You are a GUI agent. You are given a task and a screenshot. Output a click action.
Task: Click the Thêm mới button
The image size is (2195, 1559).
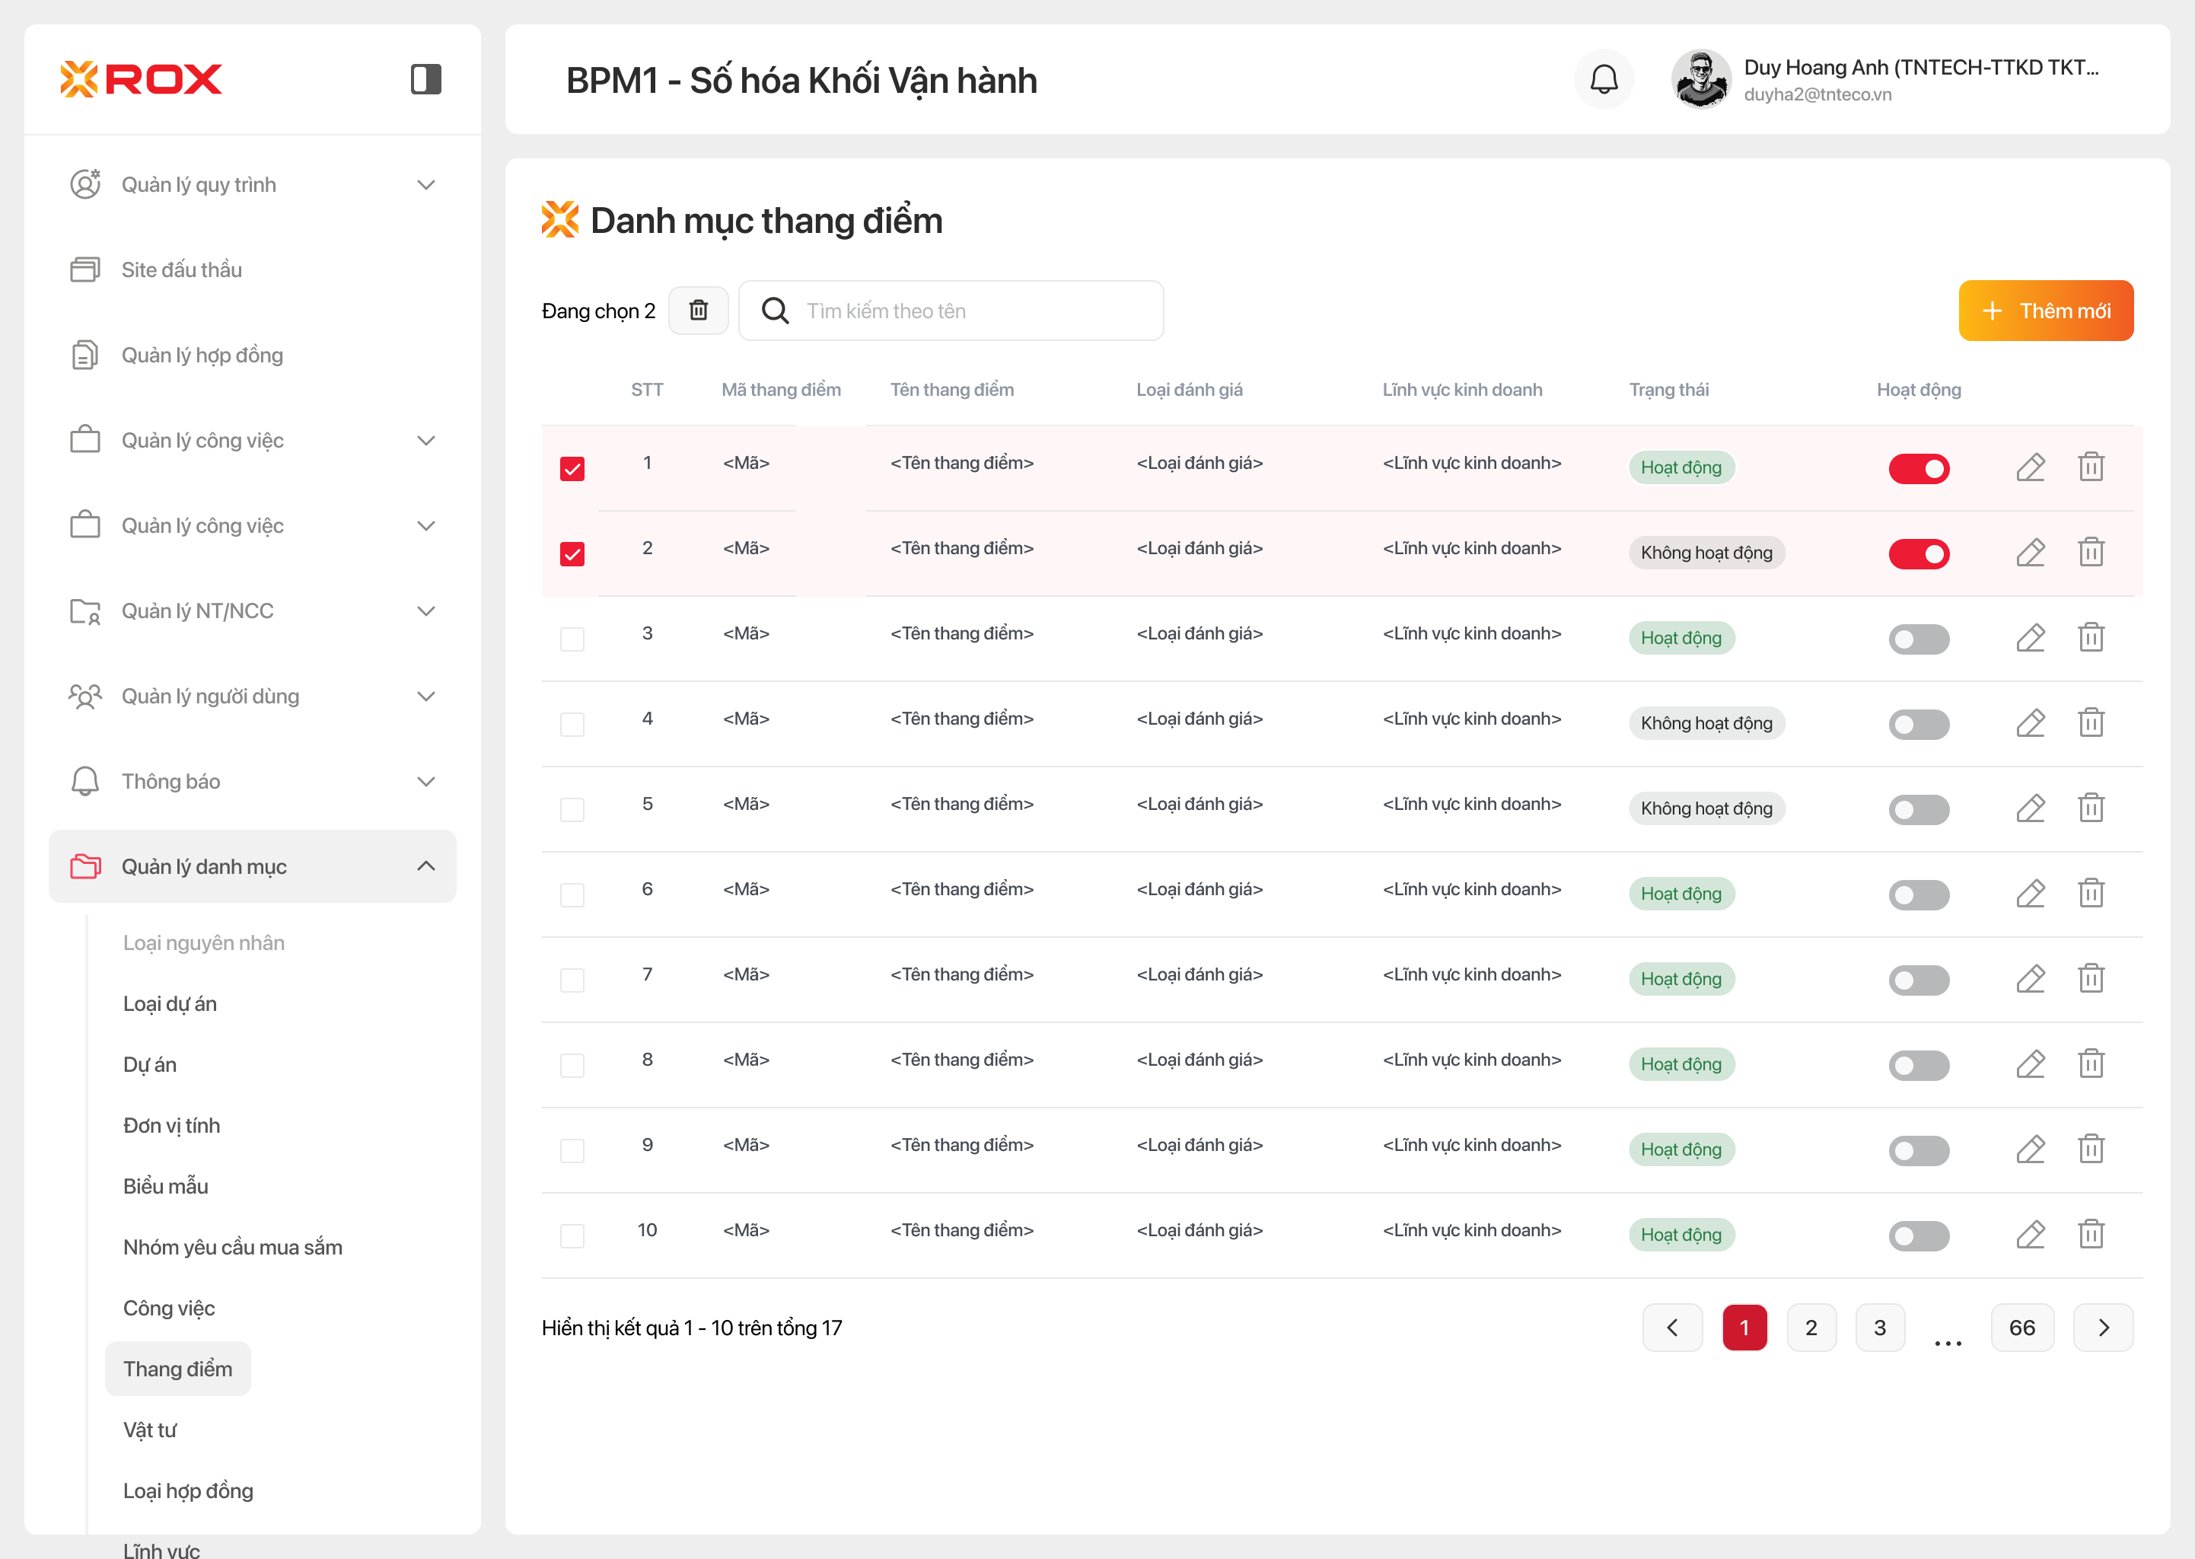[2045, 310]
